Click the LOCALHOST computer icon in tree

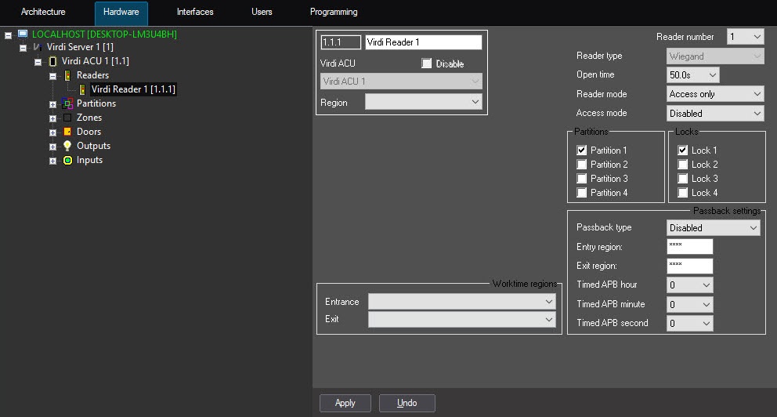pyautogui.click(x=23, y=34)
